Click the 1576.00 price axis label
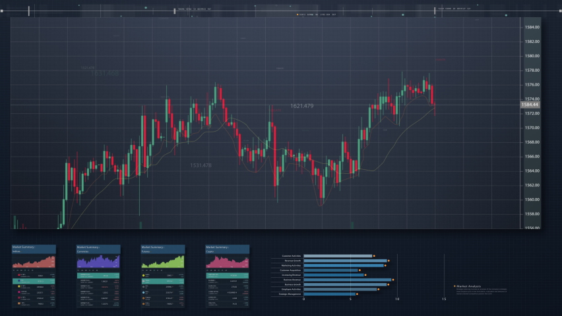 (532, 84)
